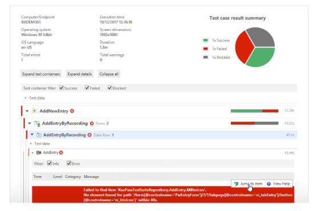Click the AddNewEntry suite name

54,111
